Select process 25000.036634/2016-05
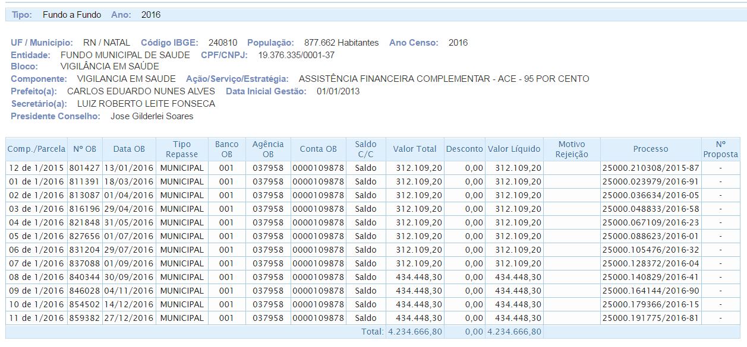The height and width of the screenshot is (347, 747). 651,195
